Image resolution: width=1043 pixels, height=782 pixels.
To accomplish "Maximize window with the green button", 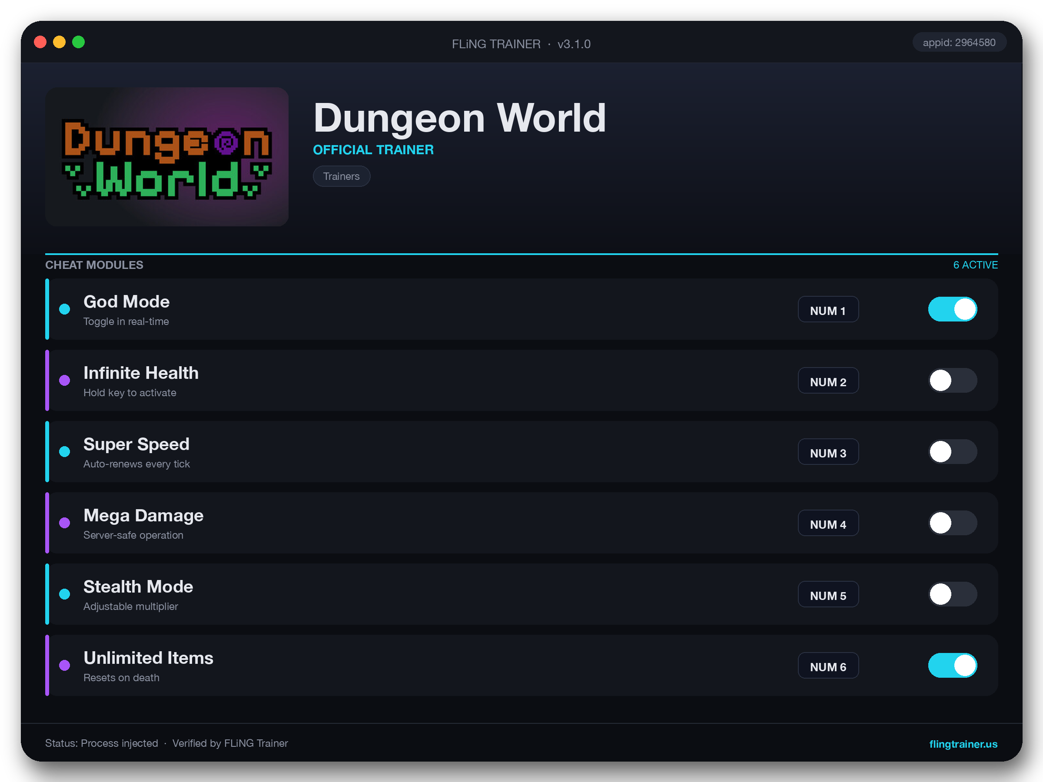I will [78, 42].
